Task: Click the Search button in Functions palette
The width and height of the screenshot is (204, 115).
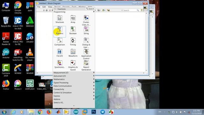Action: (90, 9)
